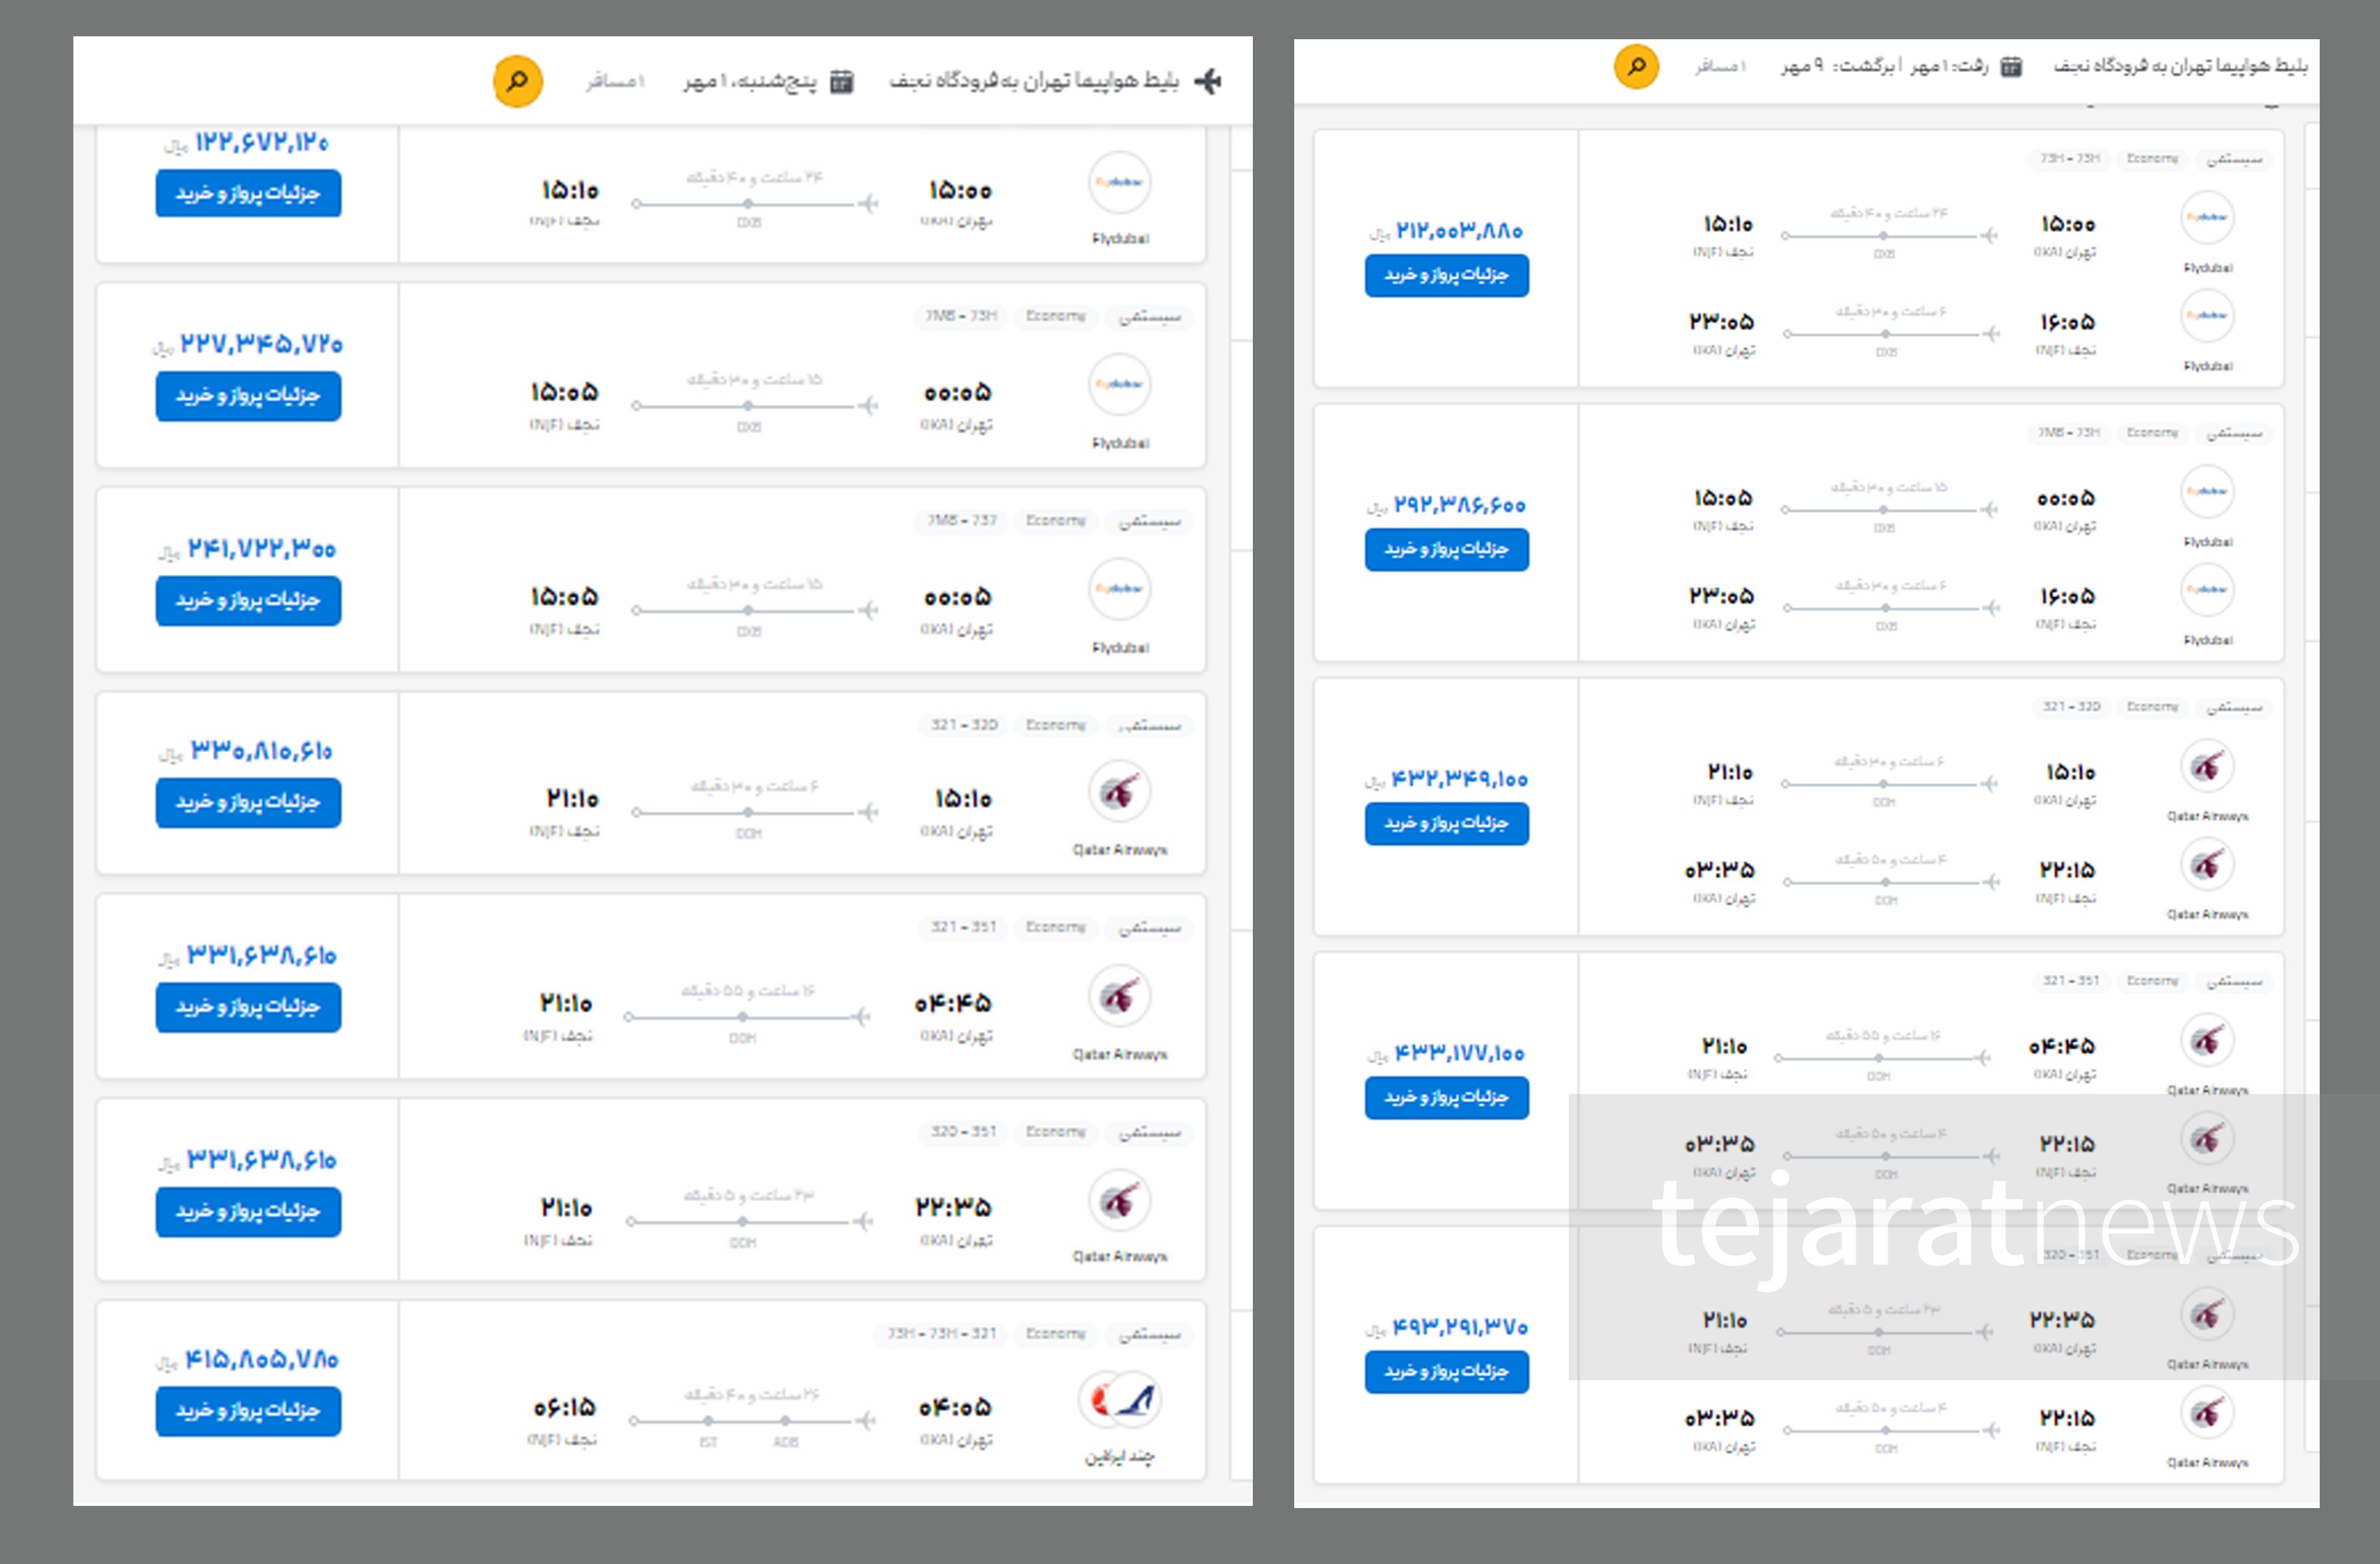Click route title بلیط هواپیما تهران به فرودگاه نجف in one-way header
Image resolution: width=2380 pixels, height=1564 pixels.
[1034, 81]
